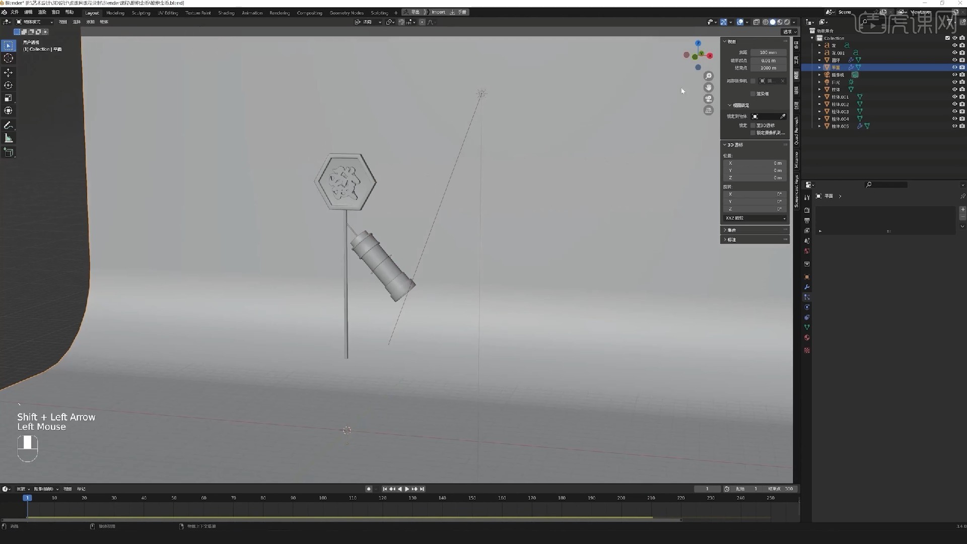
Task: Open the 文件 File menu
Action: pos(15,12)
